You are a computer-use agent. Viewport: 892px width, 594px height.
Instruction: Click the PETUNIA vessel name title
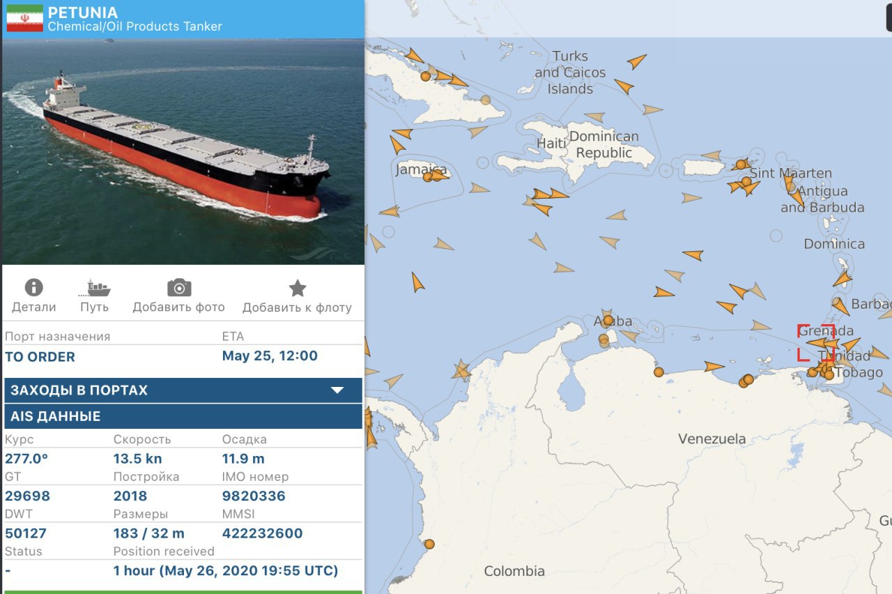point(83,13)
